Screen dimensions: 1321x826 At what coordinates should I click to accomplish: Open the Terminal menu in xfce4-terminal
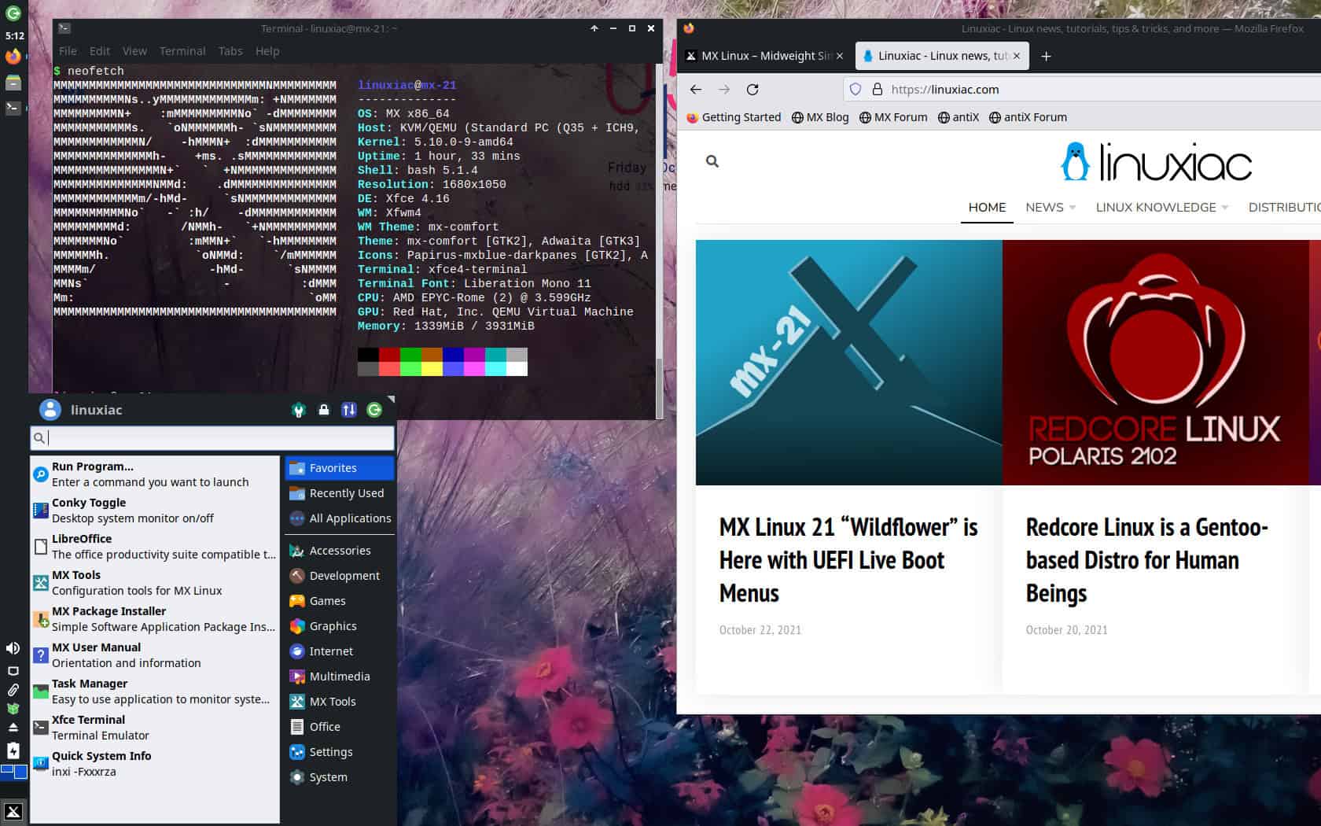point(182,50)
